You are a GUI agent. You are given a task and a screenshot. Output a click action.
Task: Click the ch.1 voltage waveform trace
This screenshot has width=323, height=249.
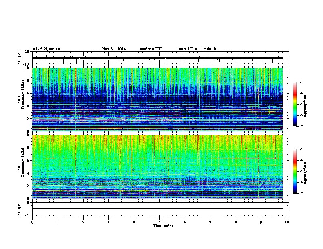pos(157,58)
